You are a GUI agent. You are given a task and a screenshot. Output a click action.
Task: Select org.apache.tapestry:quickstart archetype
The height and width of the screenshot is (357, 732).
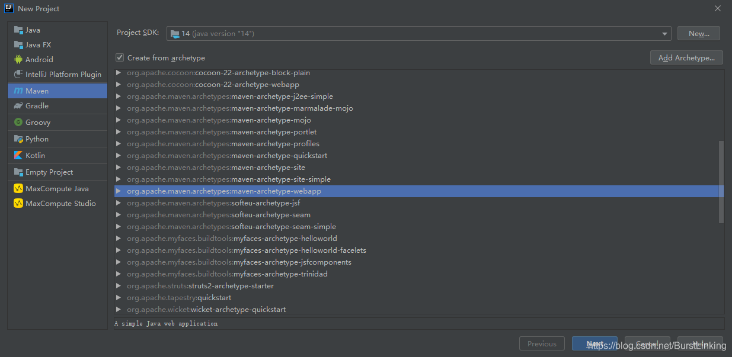[x=416, y=298]
